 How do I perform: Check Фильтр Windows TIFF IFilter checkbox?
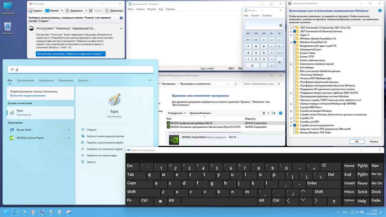(295, 133)
